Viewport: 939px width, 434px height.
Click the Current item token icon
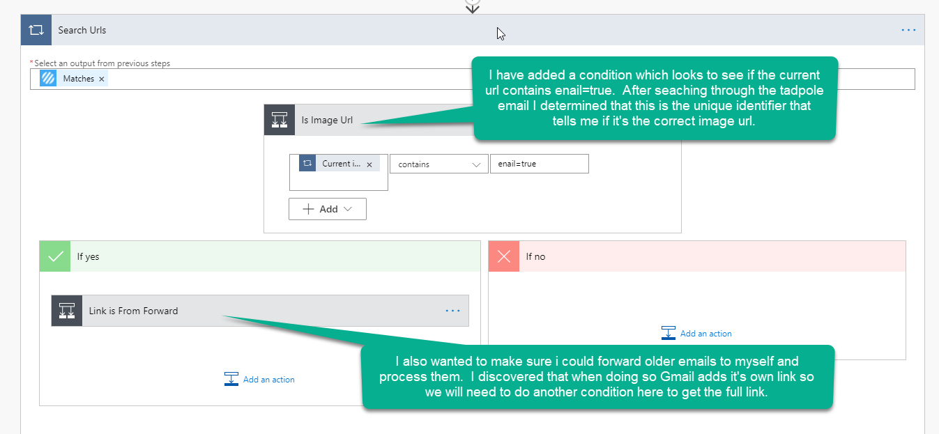click(307, 164)
